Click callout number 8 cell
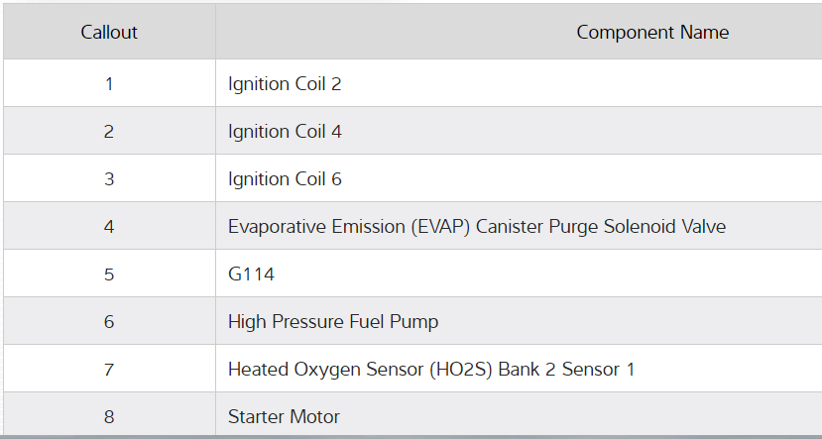Viewport: 822px width, 439px height. tap(109, 417)
